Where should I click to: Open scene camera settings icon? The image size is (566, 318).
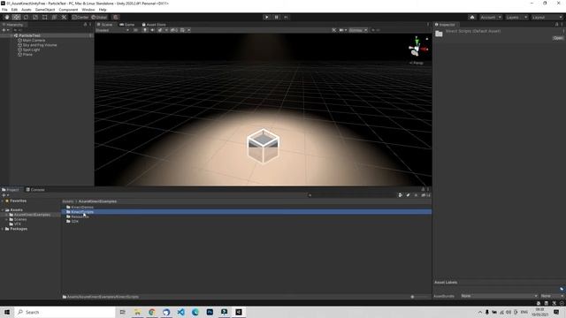(341, 30)
